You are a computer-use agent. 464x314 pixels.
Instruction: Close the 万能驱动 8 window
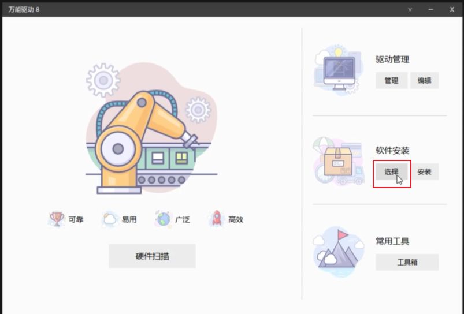452,9
